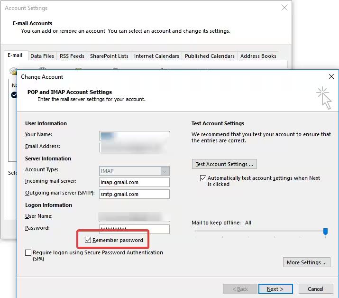Image resolution: width=339 pixels, height=298 pixels.
Task: Select the E-mail tab in Account Settings
Action: point(15,55)
